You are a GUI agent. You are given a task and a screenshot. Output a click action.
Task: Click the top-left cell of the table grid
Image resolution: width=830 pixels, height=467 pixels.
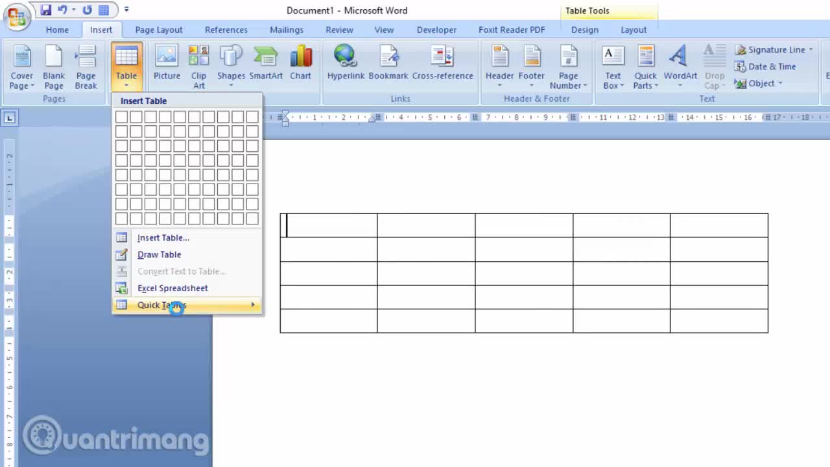121,117
